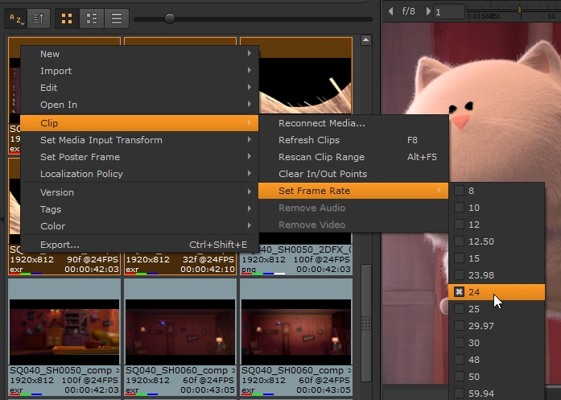Pick the checked 24 frame rate
This screenshot has width=561, height=400.
pyautogui.click(x=460, y=292)
